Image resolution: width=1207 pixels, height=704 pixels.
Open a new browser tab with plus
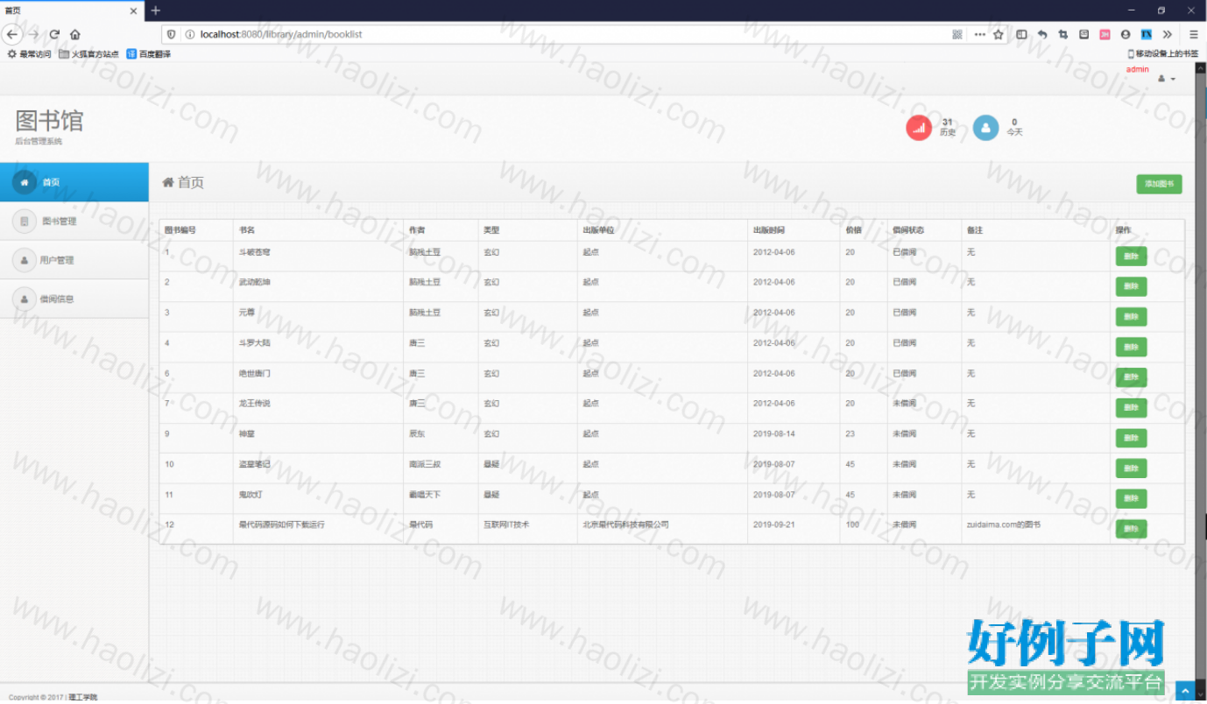pyautogui.click(x=156, y=11)
